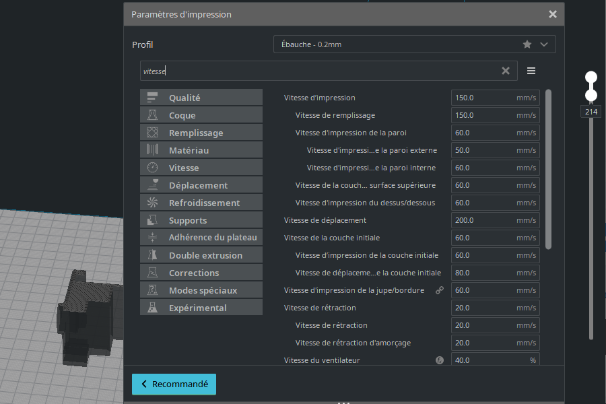Screen dimensions: 606x404
Task: Expand the Supports settings category
Action: [x=201, y=220]
